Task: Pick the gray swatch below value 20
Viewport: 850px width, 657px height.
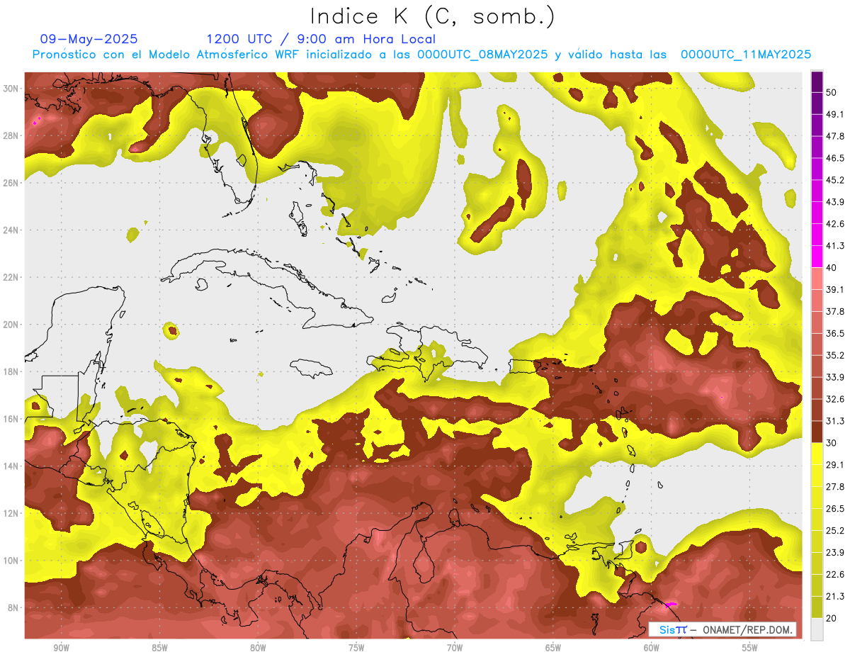Action: [817, 629]
